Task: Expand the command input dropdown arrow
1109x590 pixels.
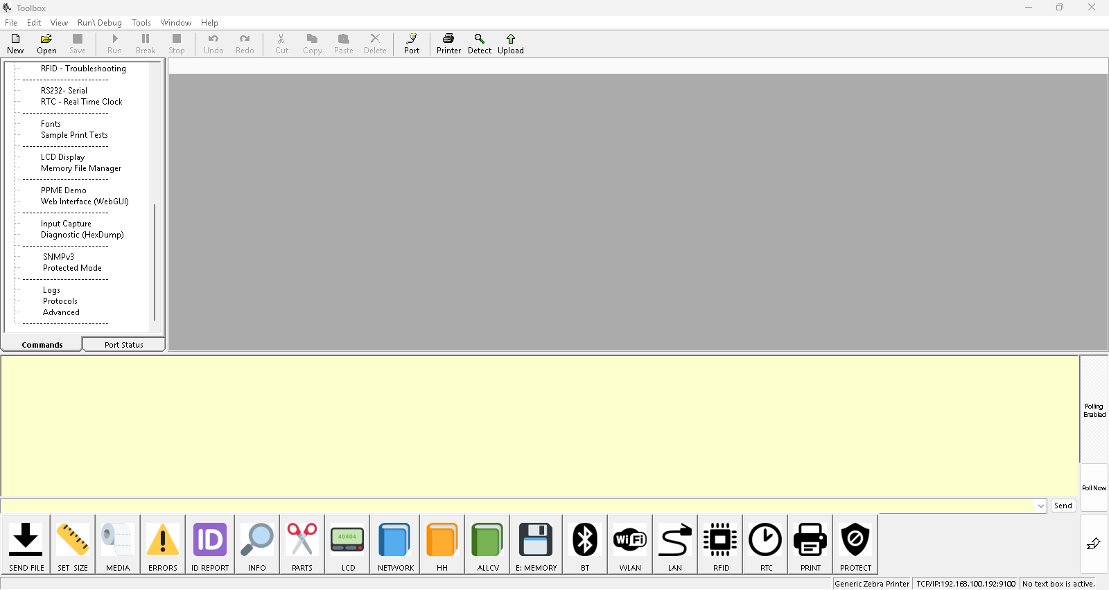Action: tap(1041, 506)
